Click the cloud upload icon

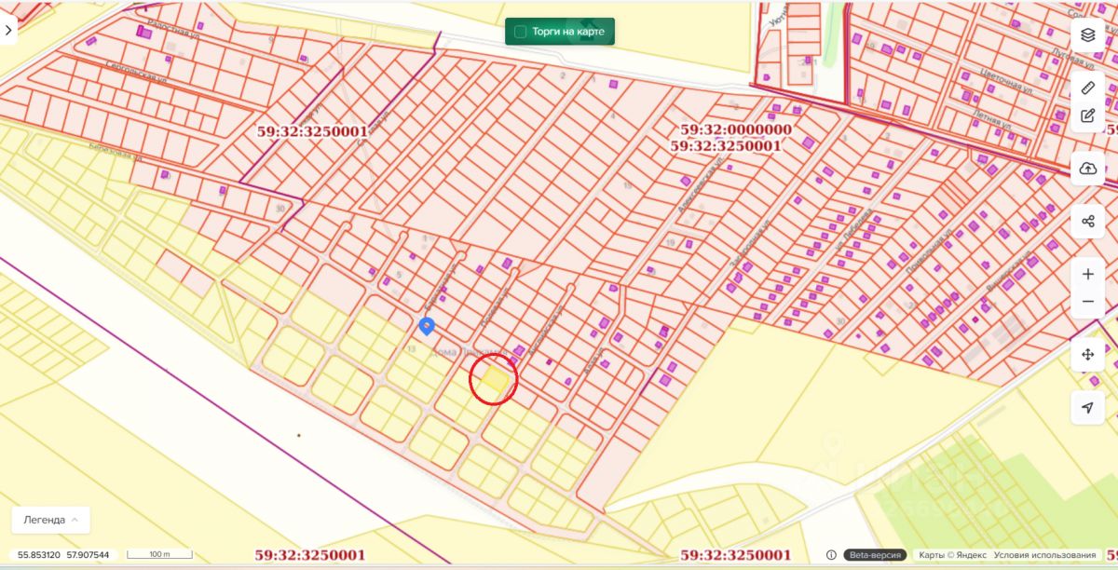[1087, 169]
